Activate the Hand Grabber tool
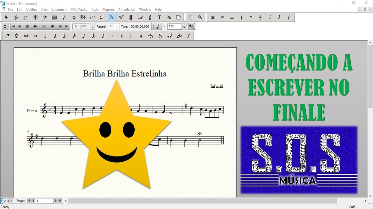Viewport: 373px width, 209px height. pyautogui.click(x=190, y=17)
